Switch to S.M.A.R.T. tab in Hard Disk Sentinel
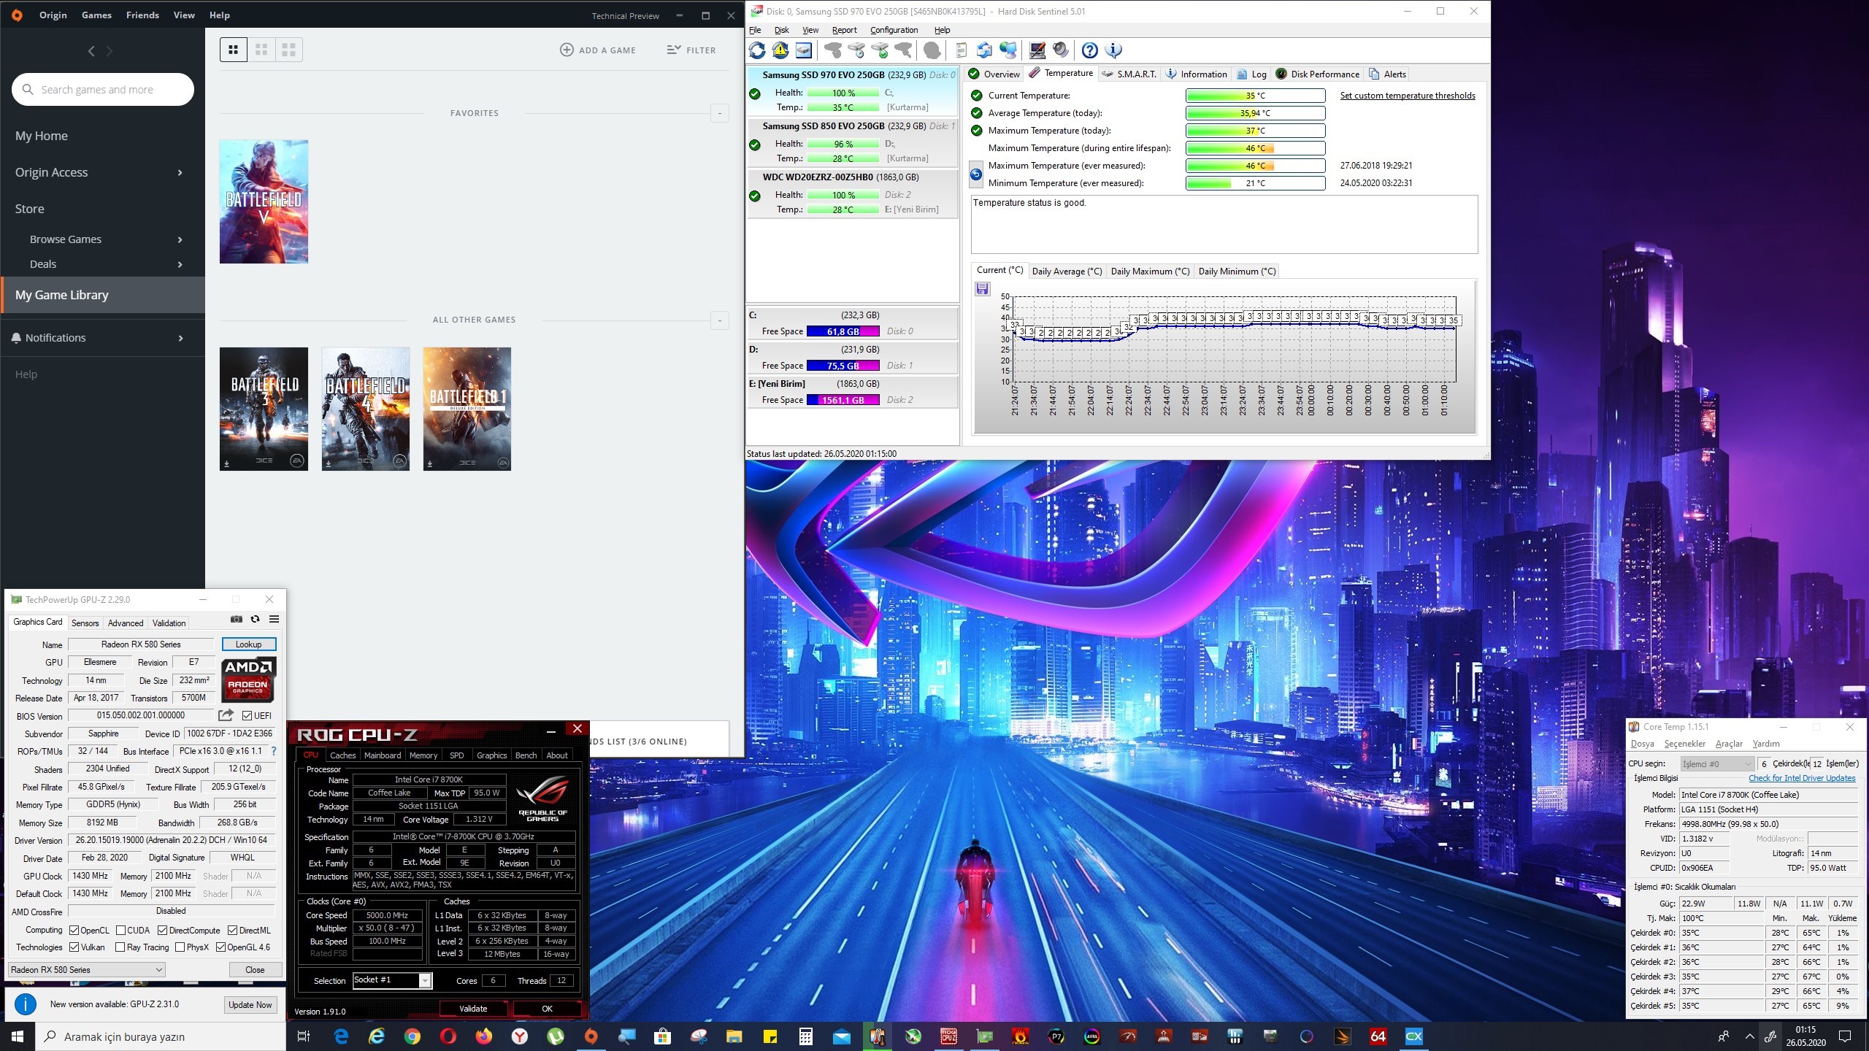1869x1051 pixels. 1129,74
